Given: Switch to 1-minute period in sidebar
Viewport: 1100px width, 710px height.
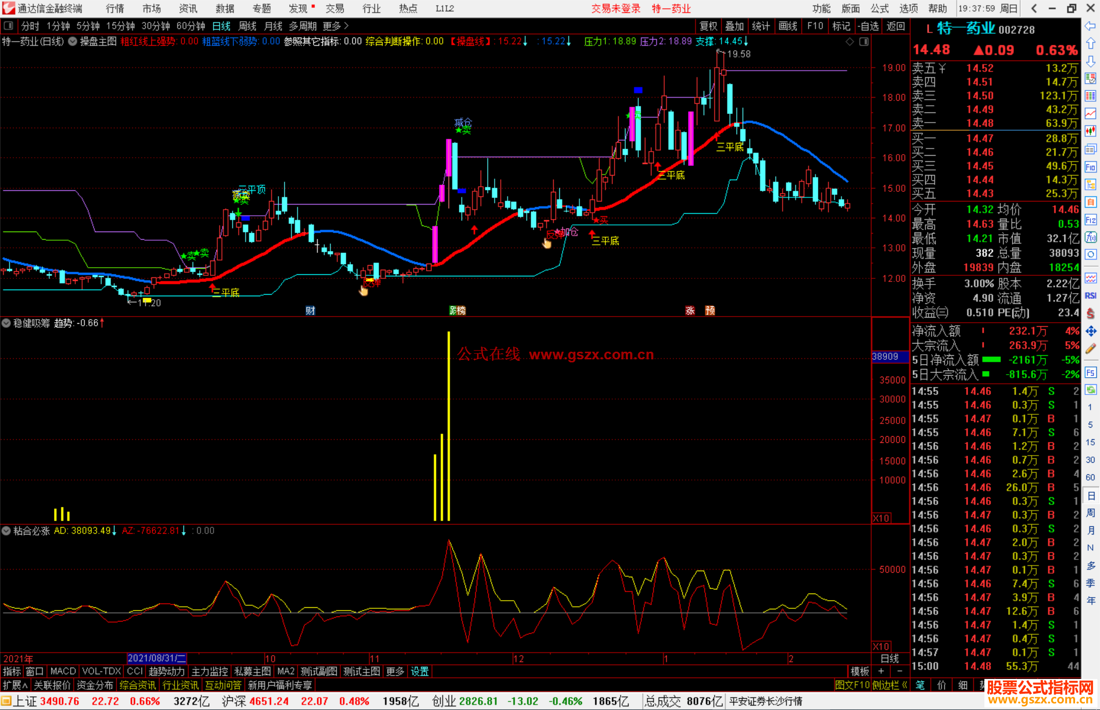Looking at the screenshot, I should click(x=1090, y=407).
